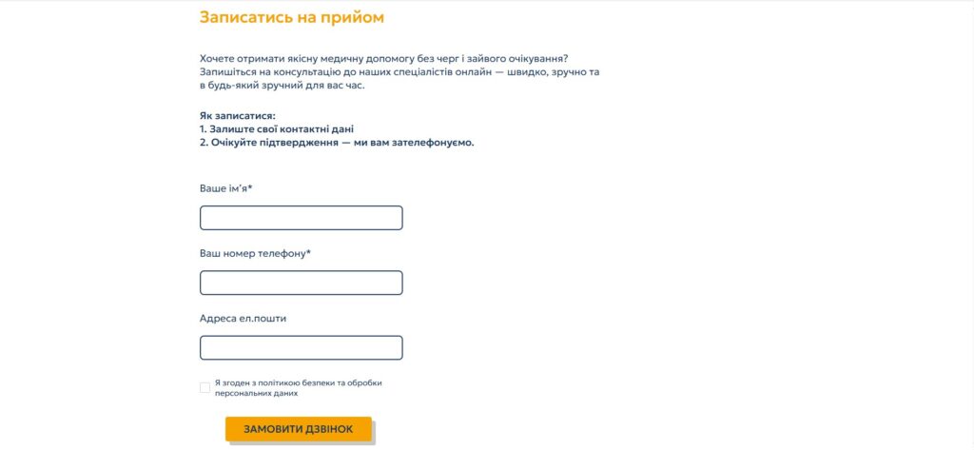Click the "Ваш номер телефону*" label
974x450 pixels.
255,254
